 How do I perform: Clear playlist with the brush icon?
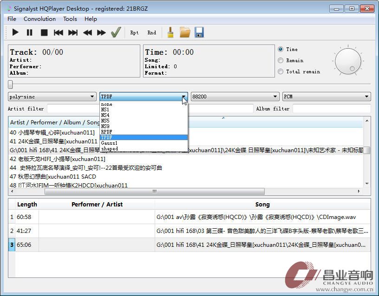170,32
